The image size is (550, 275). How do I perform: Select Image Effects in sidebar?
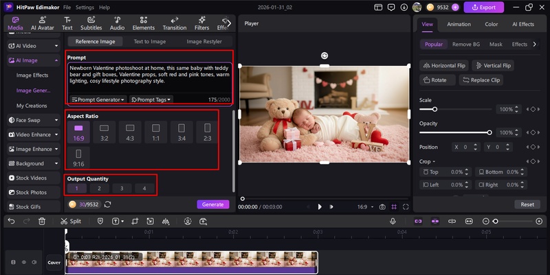pyautogui.click(x=32, y=75)
